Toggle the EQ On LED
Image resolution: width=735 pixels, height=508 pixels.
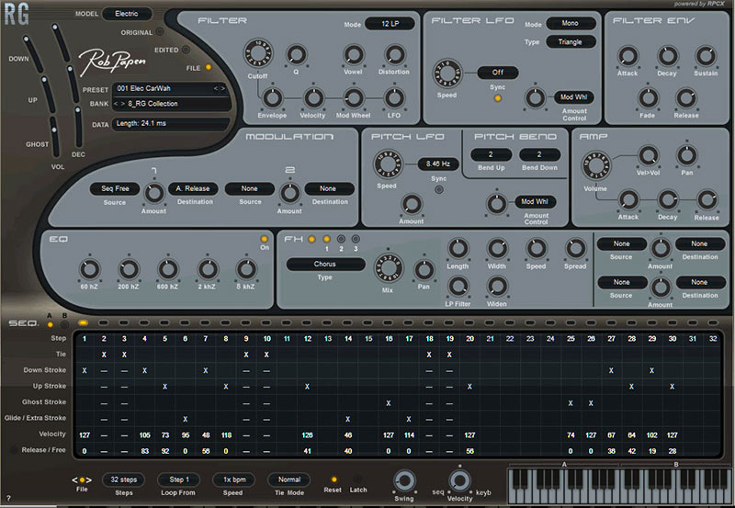[x=263, y=240]
